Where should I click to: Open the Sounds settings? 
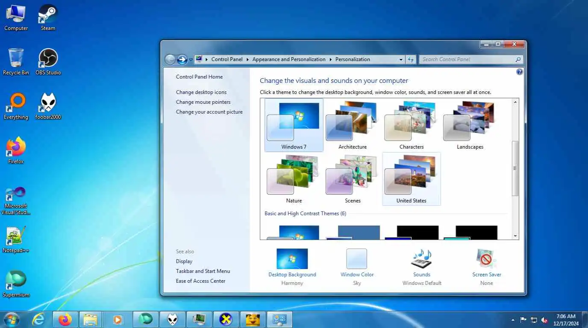pyautogui.click(x=422, y=267)
